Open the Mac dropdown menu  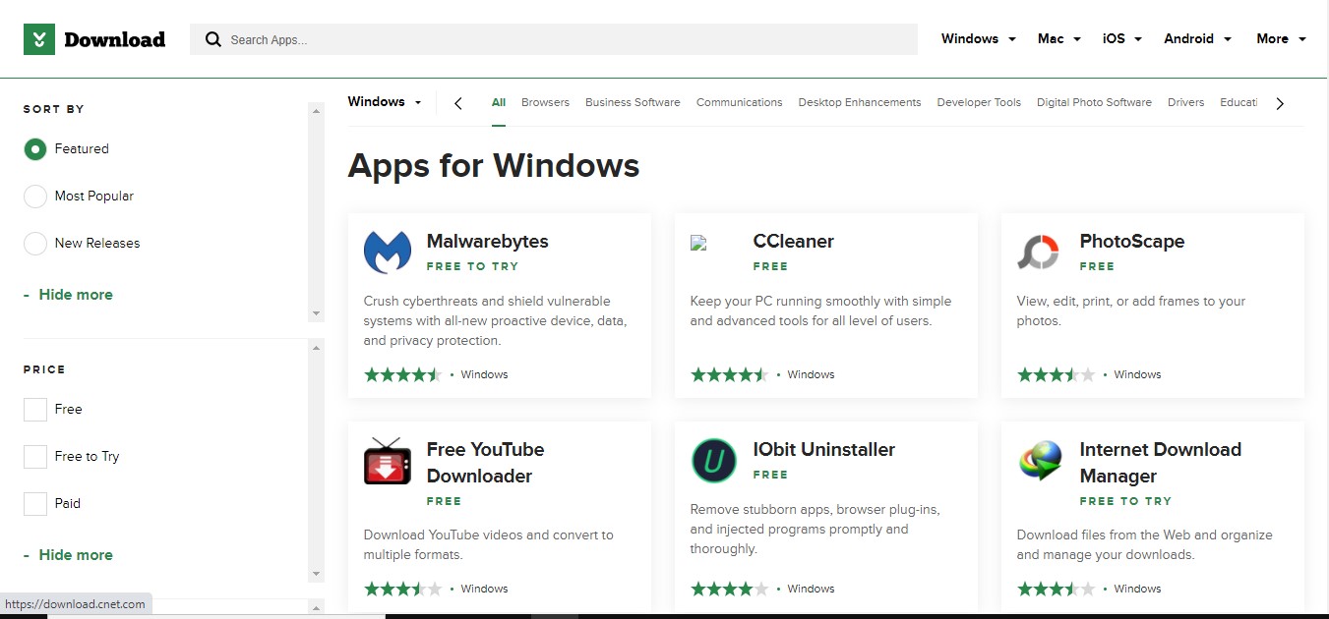click(x=1059, y=39)
